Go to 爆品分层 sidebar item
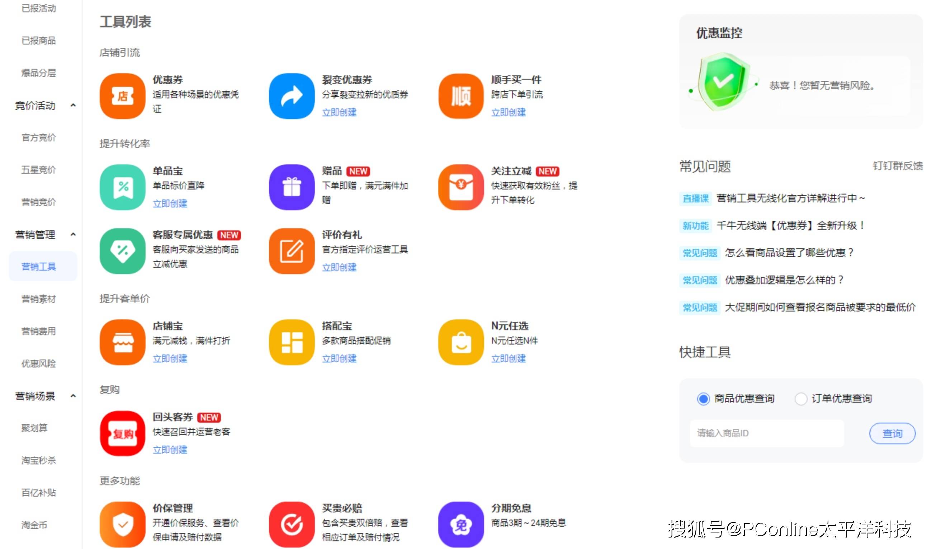 coord(39,73)
